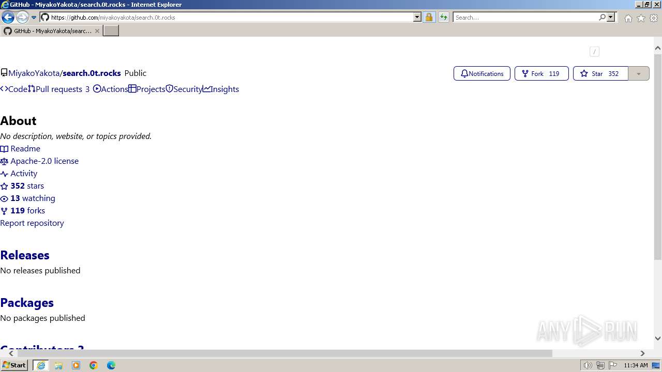Click the address bar URL field

227,17
